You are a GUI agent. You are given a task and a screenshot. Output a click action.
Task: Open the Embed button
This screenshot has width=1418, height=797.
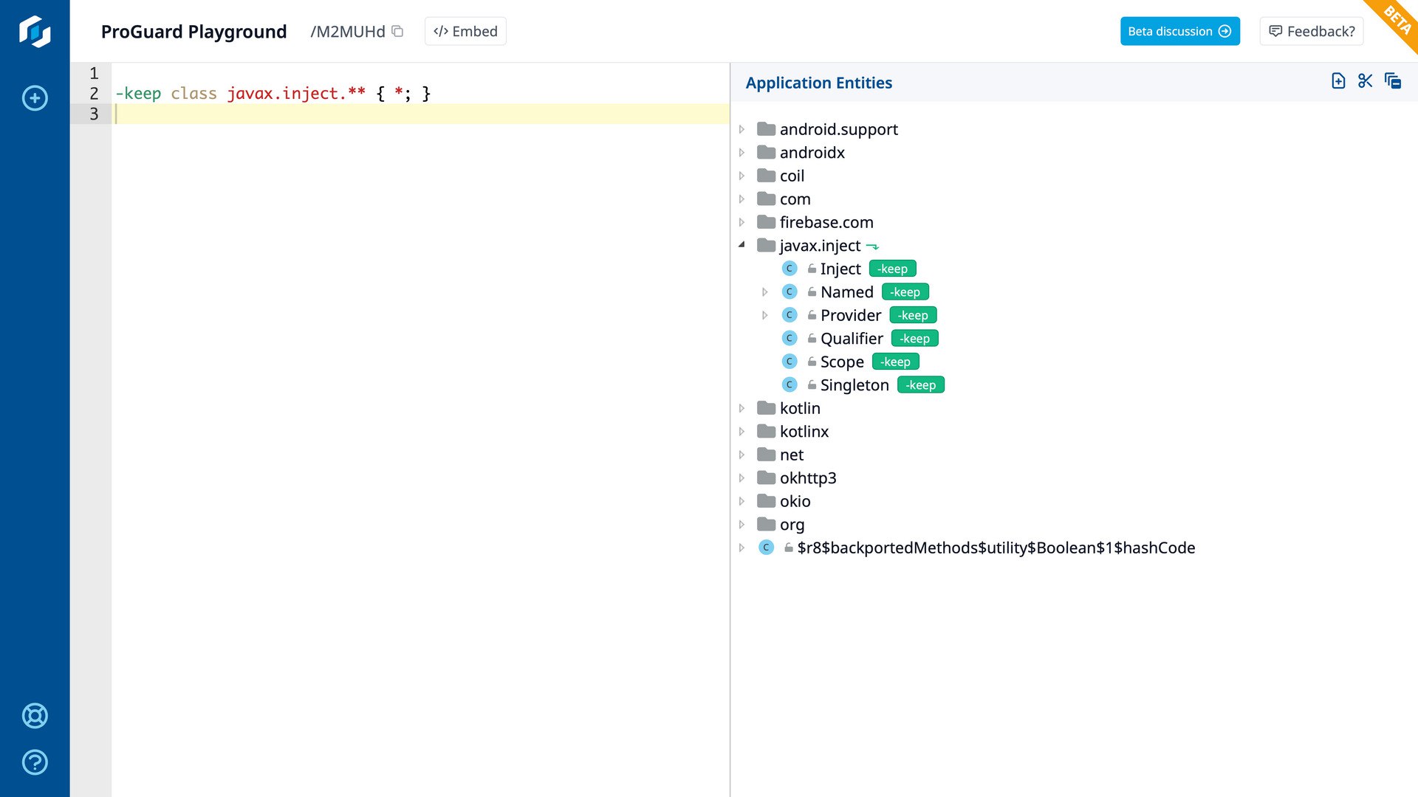(x=465, y=31)
